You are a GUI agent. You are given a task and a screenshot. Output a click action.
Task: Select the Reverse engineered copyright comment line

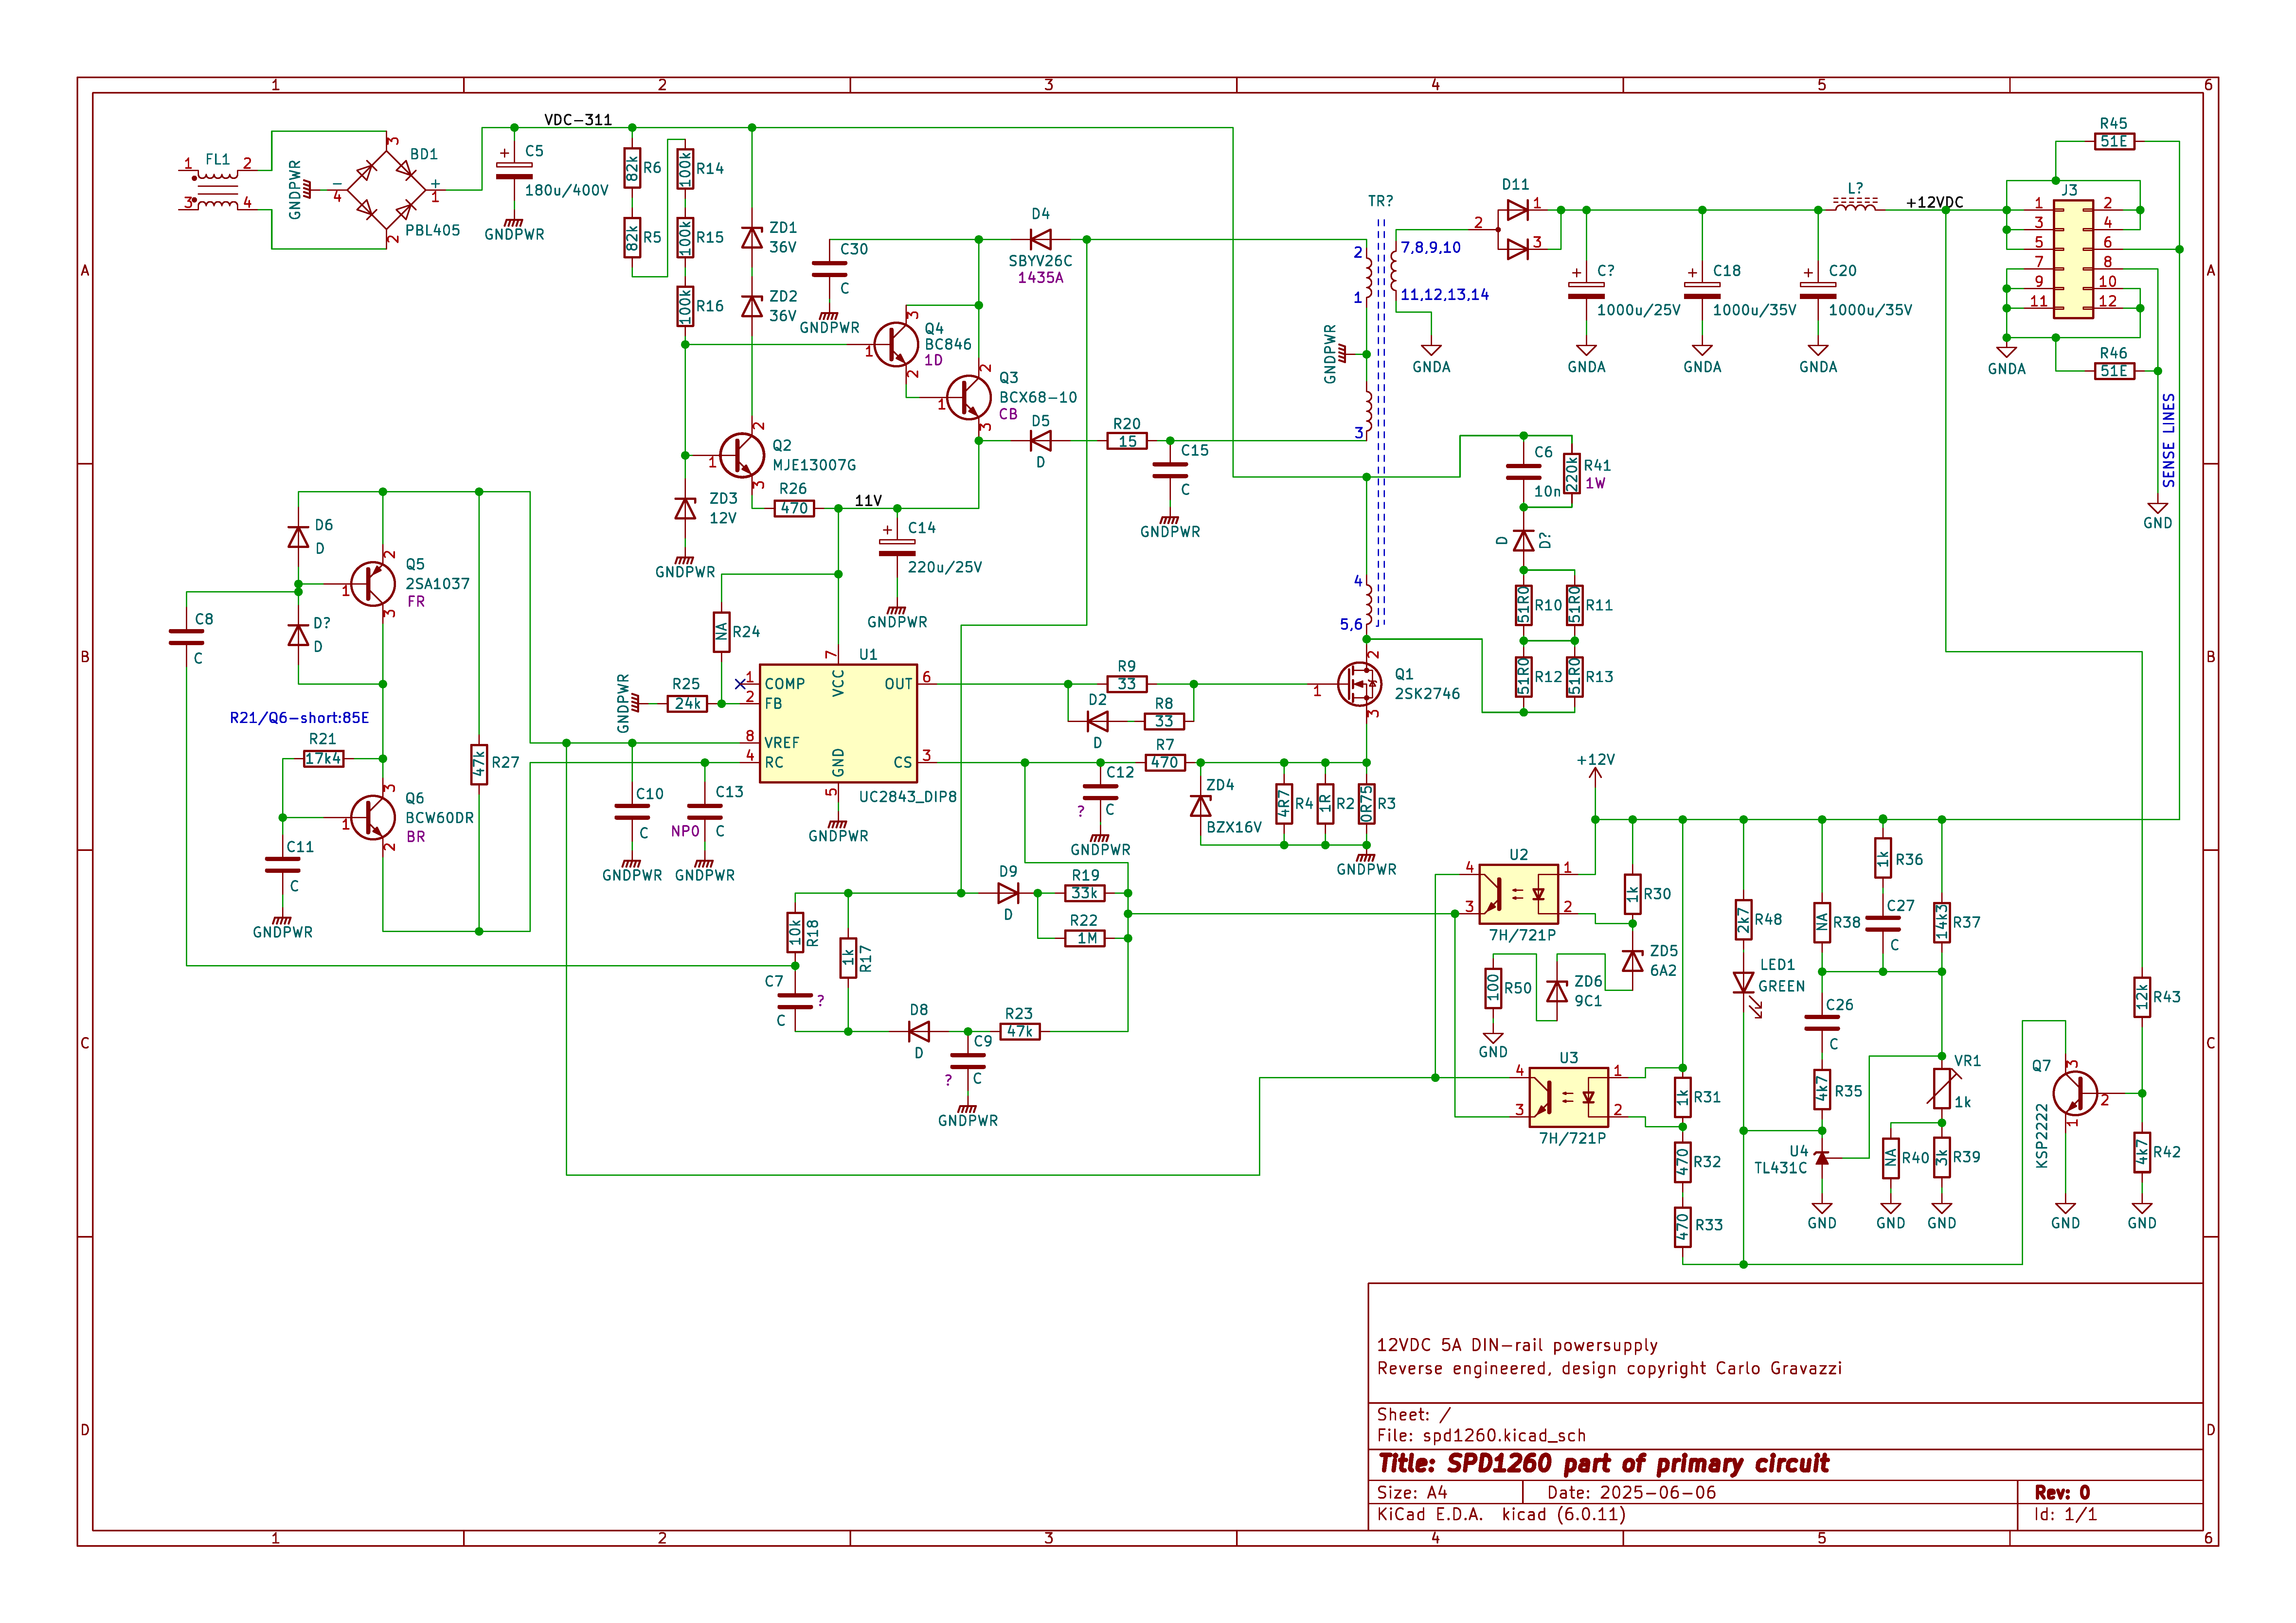[x=1609, y=1369]
